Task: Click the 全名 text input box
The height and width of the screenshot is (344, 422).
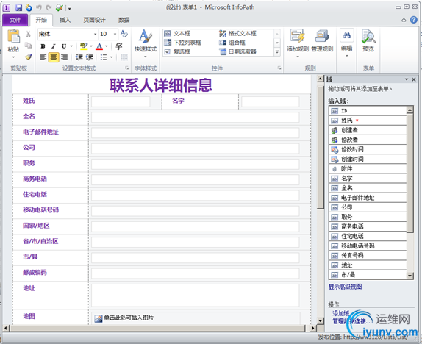Action: coord(195,118)
